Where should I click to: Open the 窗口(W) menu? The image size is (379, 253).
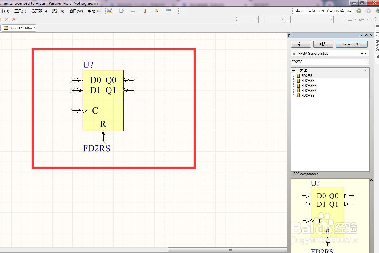(76, 11)
